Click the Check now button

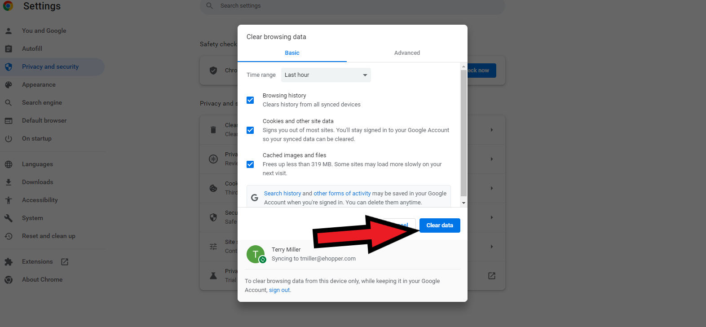[481, 71]
